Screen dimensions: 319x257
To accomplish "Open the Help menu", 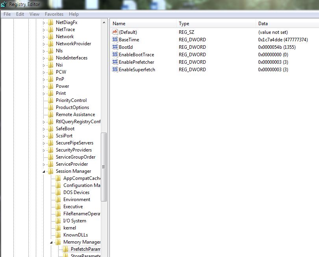I will [74, 14].
